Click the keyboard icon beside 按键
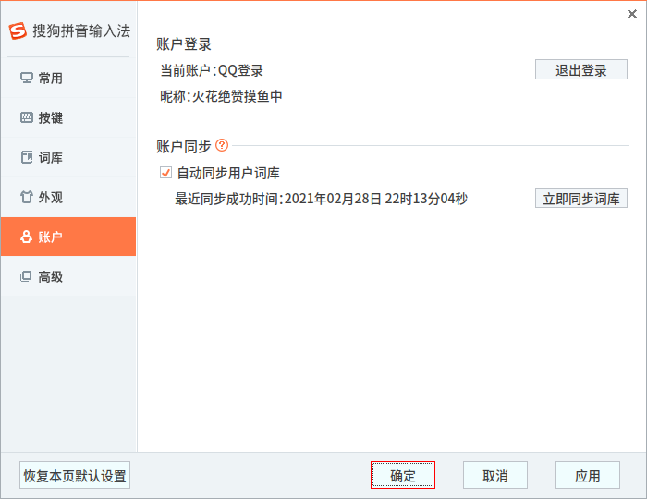Screen dimensions: 647x499 [26, 118]
